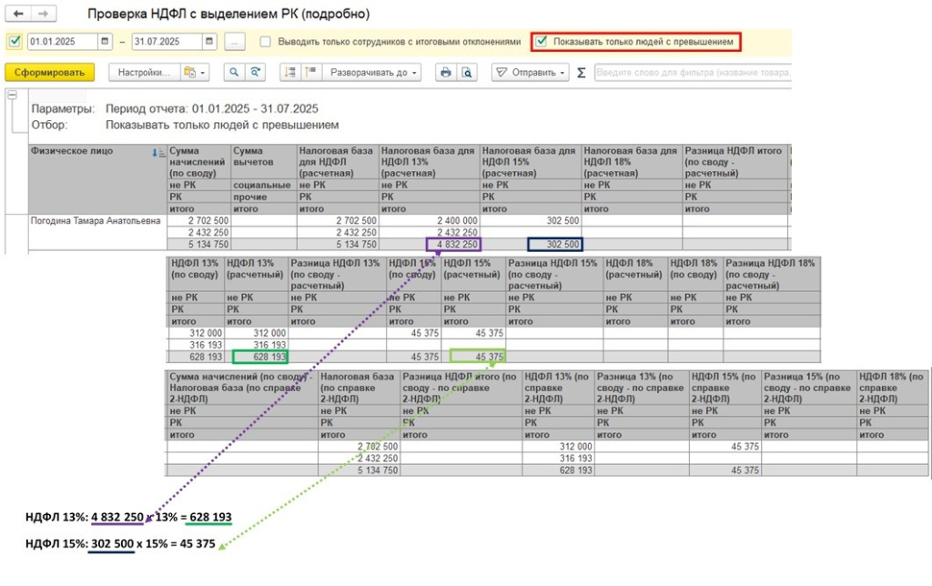932x586 pixels.
Task: Click the print preview icon
Action: coord(466,73)
